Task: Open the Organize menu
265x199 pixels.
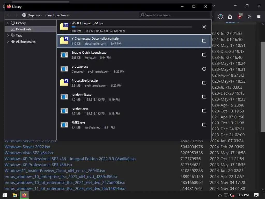Action: (32, 15)
